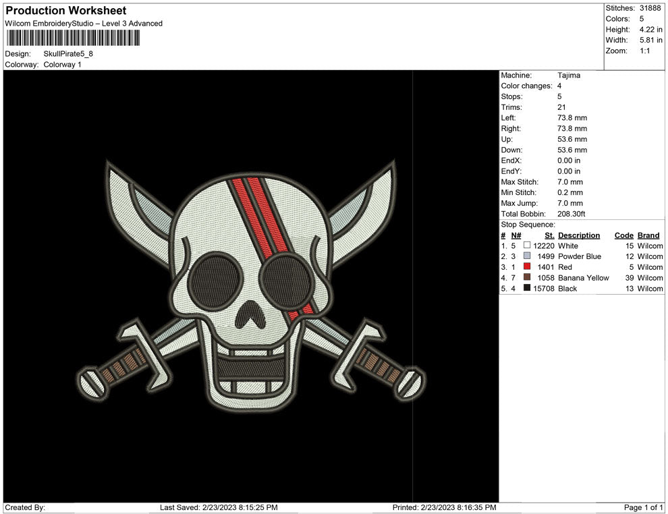Screen dimensions: 668x514
Task: Click the 'Colorway 1' value
Action: tap(62, 65)
